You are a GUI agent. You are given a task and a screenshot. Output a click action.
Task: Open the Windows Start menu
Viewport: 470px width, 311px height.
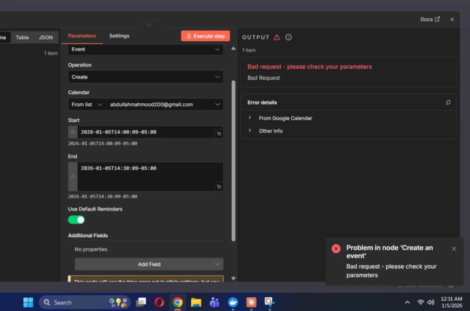28,303
